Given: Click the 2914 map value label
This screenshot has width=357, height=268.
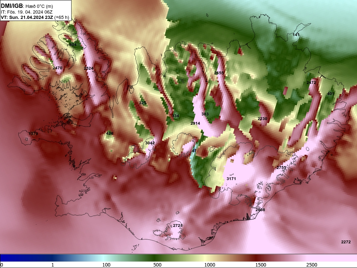Looking at the screenshot, I should click(195, 123).
